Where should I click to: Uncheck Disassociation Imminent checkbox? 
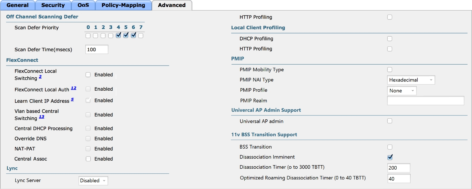390,157
